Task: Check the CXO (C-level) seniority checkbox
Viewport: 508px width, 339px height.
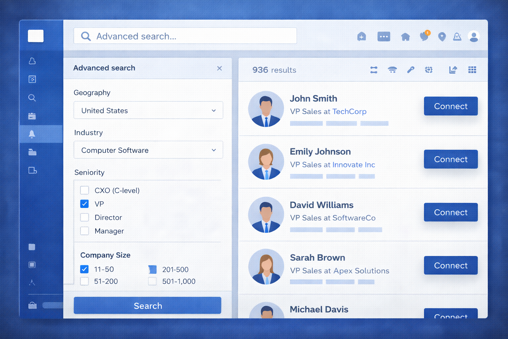Action: [x=84, y=190]
